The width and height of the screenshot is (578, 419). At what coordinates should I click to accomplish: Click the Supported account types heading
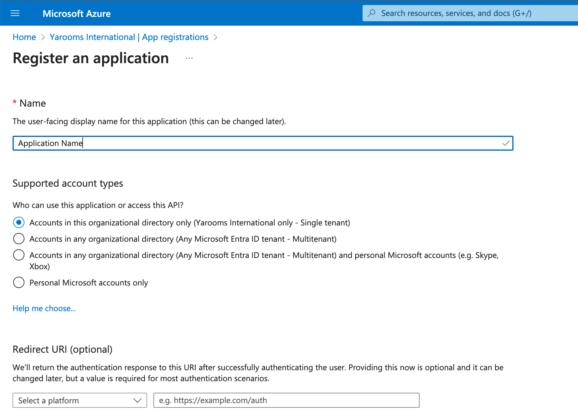68,183
